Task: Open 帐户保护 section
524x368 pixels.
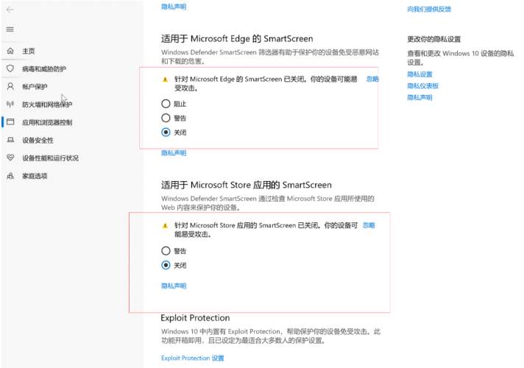Action: pyautogui.click(x=35, y=87)
